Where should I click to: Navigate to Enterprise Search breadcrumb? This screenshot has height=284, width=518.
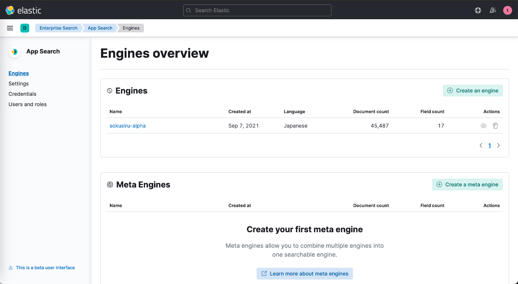pos(58,28)
